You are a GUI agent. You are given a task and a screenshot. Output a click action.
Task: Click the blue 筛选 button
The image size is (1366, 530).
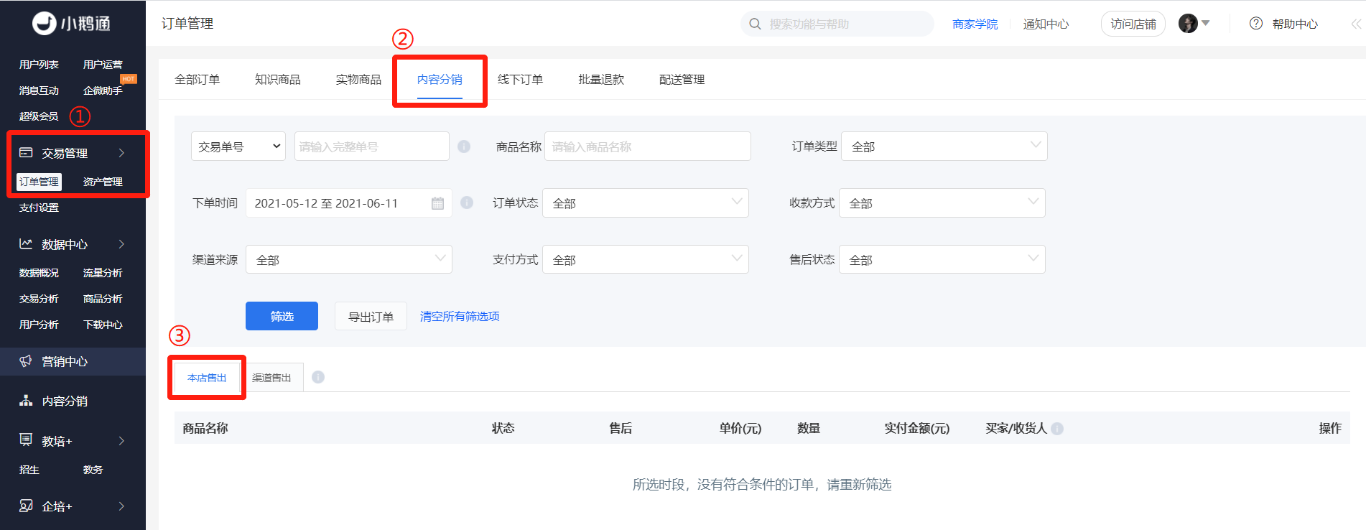(x=282, y=316)
